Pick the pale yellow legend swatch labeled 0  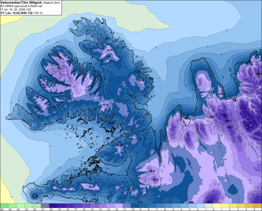217,205
